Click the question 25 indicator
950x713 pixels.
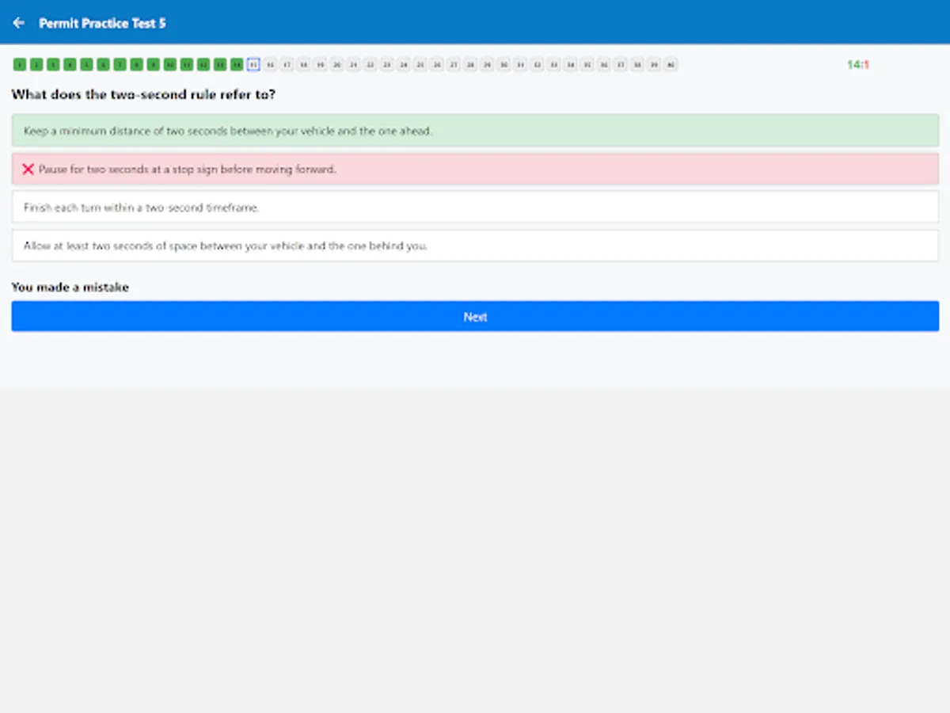pos(420,65)
